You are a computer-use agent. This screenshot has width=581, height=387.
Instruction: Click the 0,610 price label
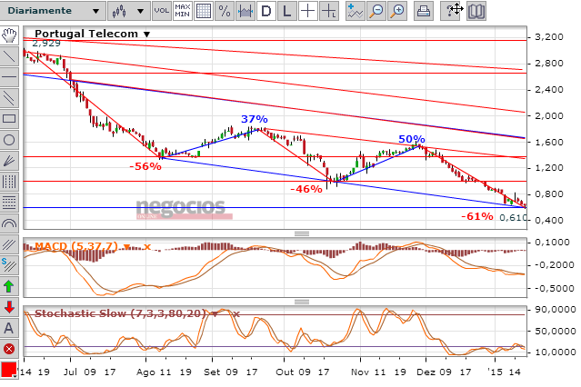(x=513, y=218)
